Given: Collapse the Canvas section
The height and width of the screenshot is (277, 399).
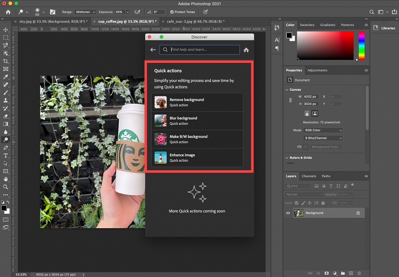Looking at the screenshot, I should pos(287,90).
